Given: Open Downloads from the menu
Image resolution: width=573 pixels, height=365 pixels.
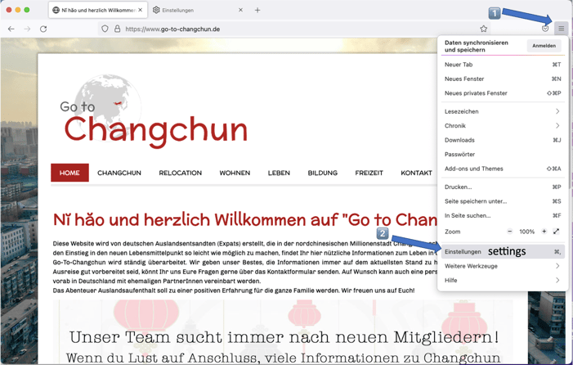Looking at the screenshot, I should coord(503,140).
